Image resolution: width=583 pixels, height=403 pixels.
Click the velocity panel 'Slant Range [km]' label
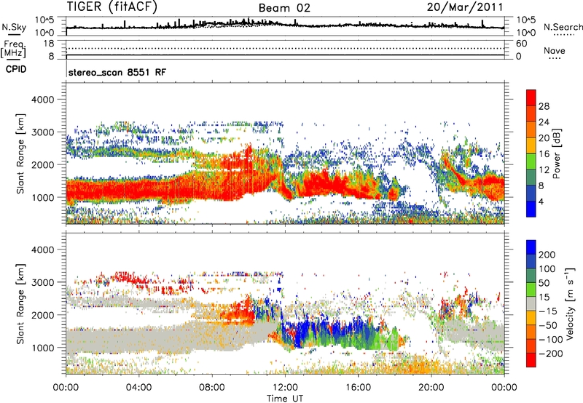pos(20,303)
